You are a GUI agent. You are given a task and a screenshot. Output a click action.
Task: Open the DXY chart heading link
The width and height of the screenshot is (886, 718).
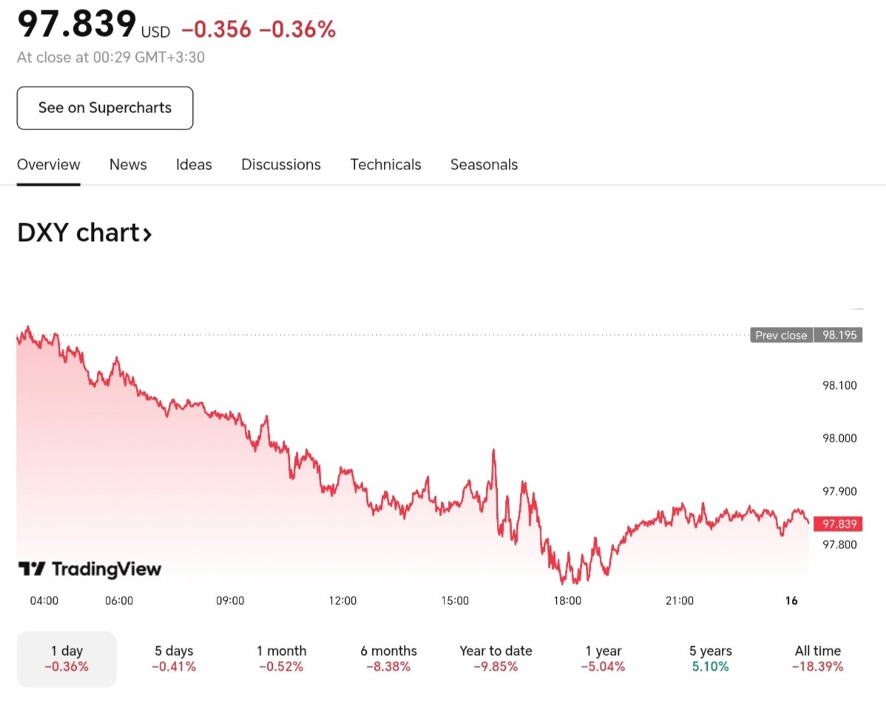coord(84,234)
